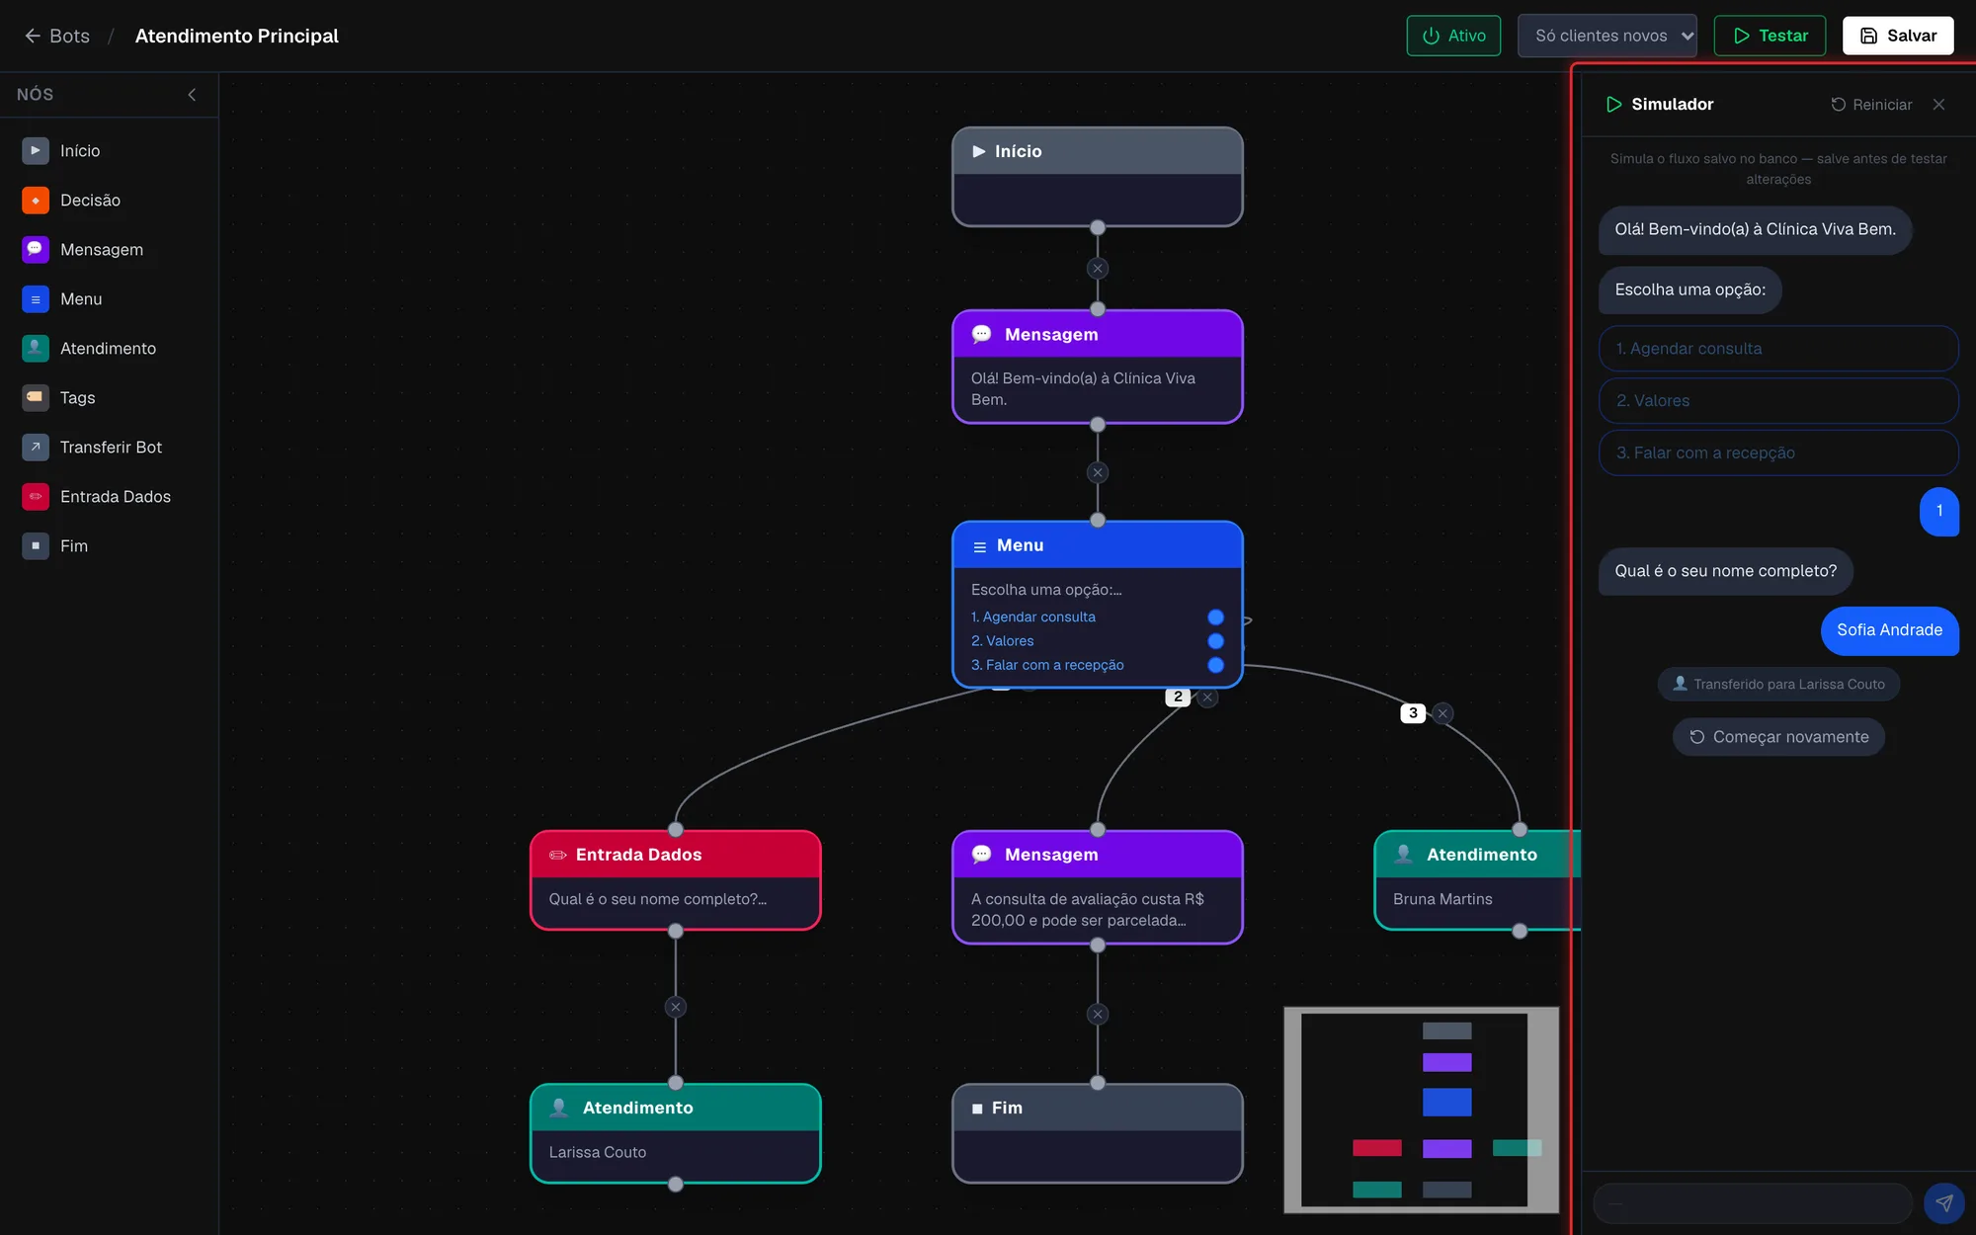
Task: Select the Fim node icon in sidebar
Action: [x=36, y=545]
